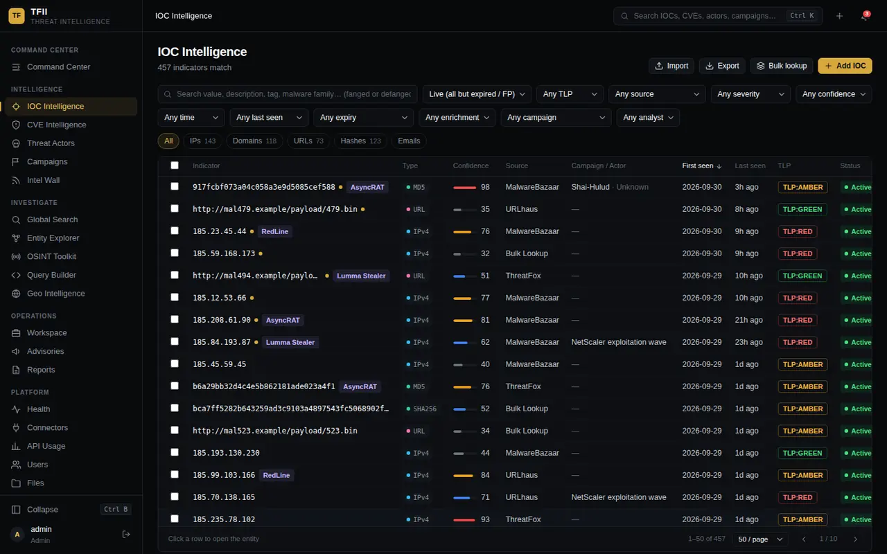
Task: Tick checkbox for 185.45.59.45
Action: pos(175,364)
